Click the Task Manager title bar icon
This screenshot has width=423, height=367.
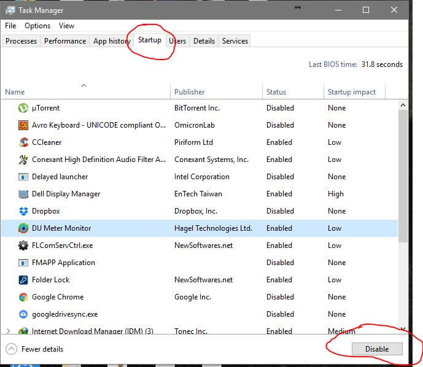pos(10,10)
